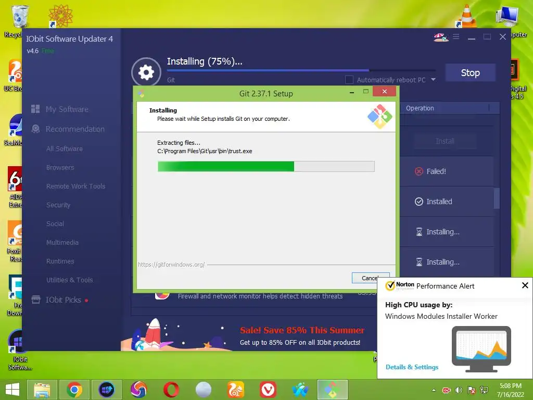Select the All Software category
The width and height of the screenshot is (533, 400).
point(64,148)
